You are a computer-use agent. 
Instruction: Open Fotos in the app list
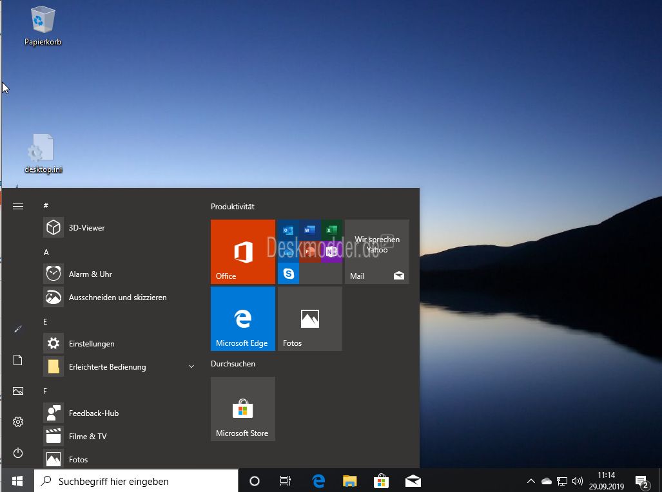coord(118,459)
